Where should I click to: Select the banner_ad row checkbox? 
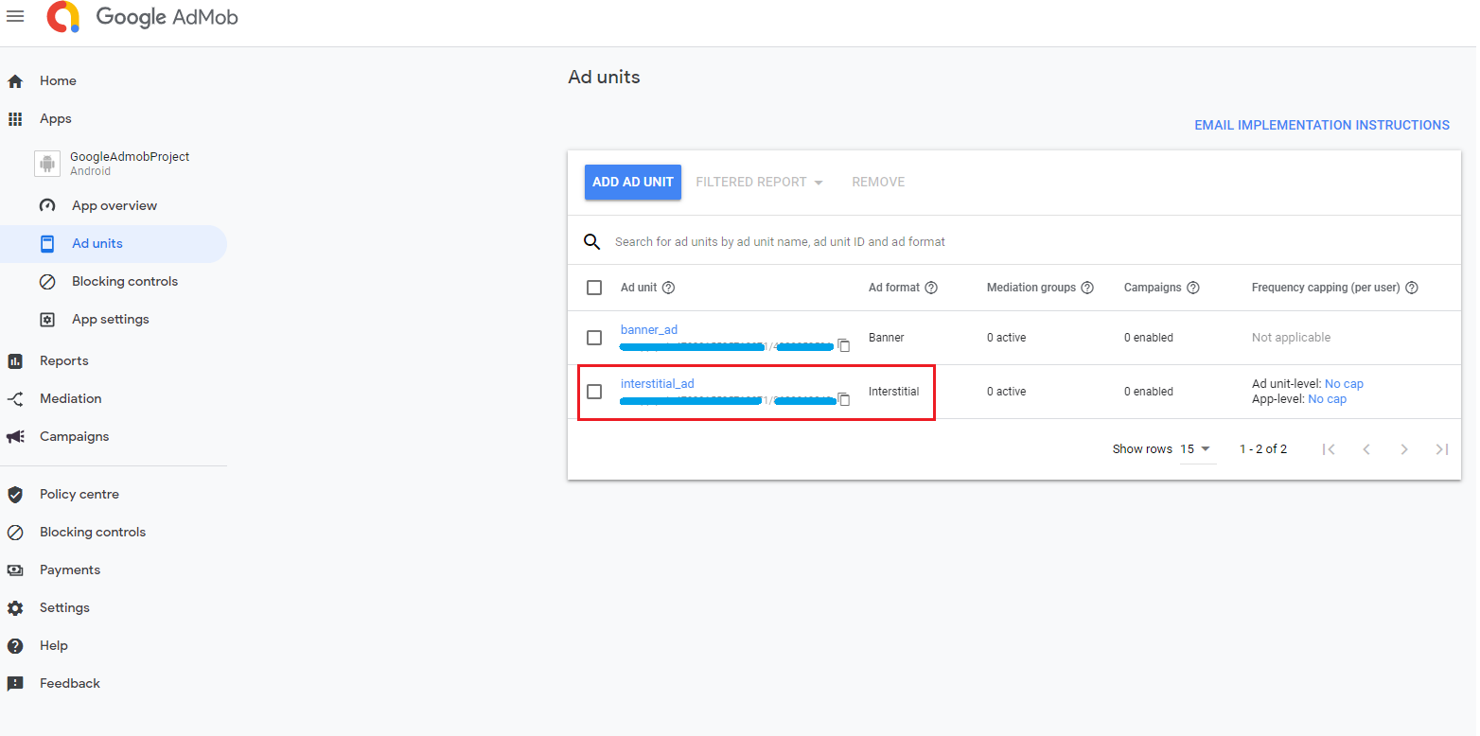tap(594, 338)
